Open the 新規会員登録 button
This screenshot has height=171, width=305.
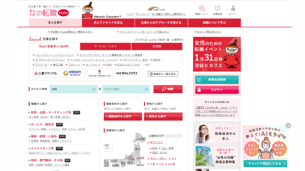click(217, 80)
